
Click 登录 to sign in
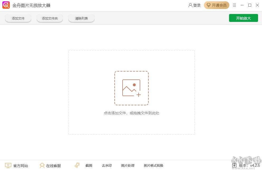click(196, 5)
